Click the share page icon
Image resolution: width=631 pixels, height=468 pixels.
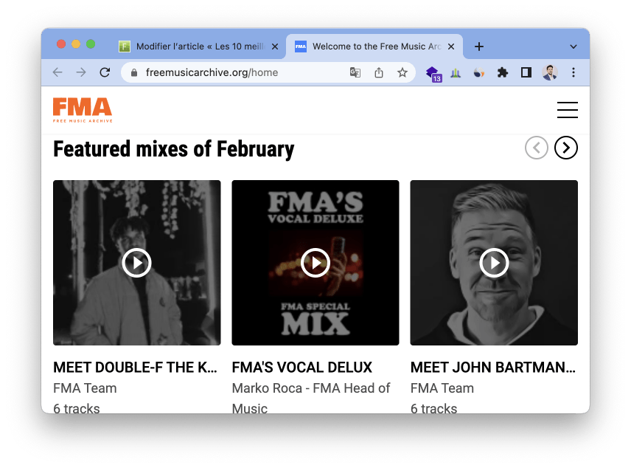pos(379,72)
